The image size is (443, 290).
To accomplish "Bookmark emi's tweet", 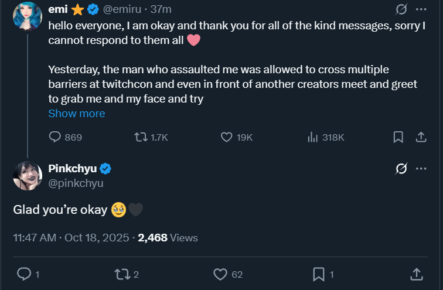I will coord(398,137).
